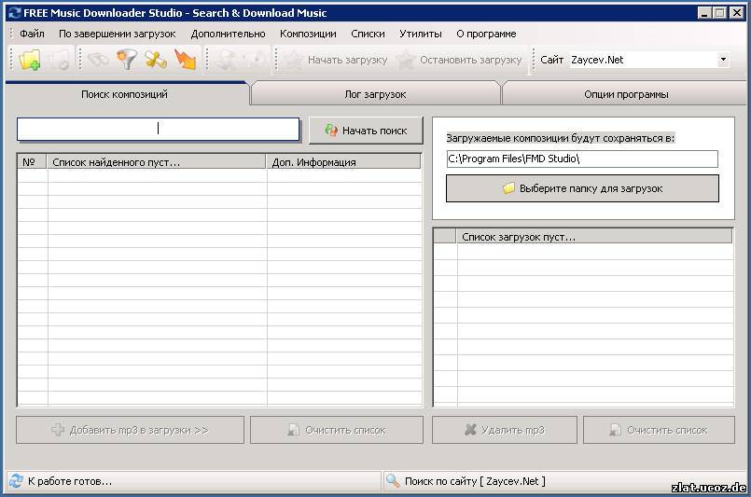
Task: Click the orange downward arrow icon
Action: 186,60
